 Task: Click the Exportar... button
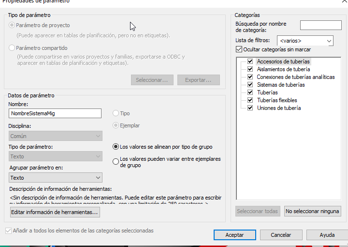199,80
